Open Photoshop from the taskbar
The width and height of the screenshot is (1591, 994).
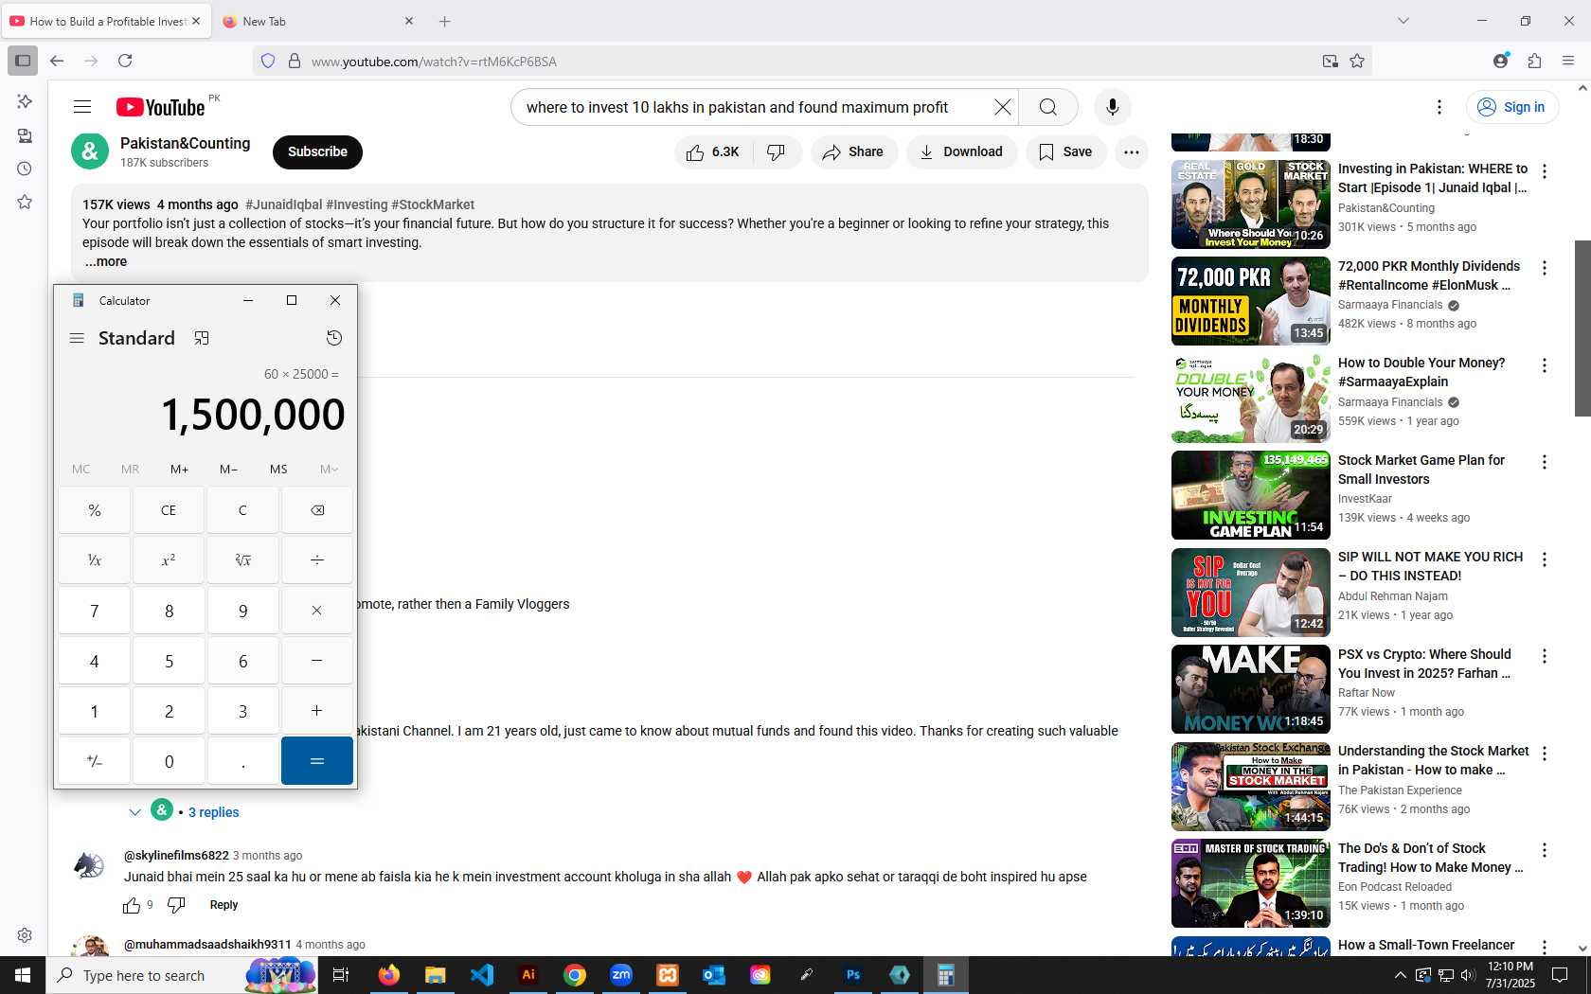tap(853, 975)
